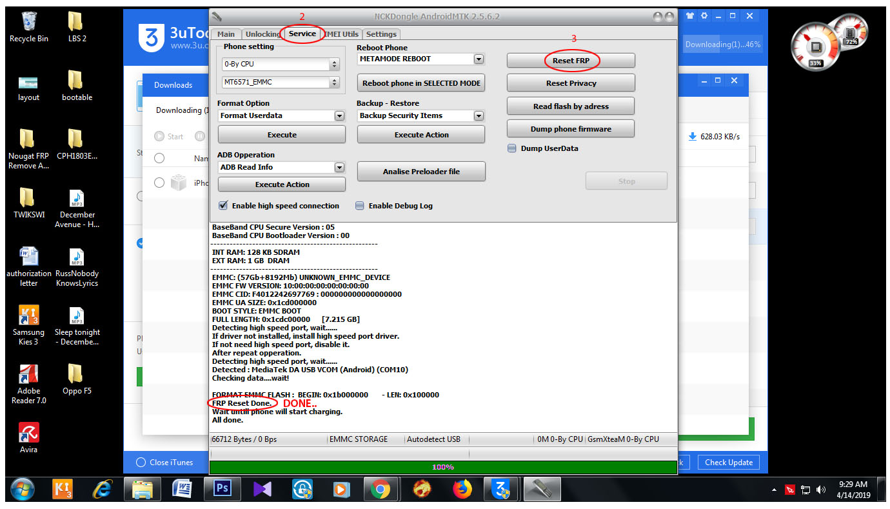This screenshot has width=890, height=509.
Task: Click Dump phone firmware button
Action: (571, 129)
